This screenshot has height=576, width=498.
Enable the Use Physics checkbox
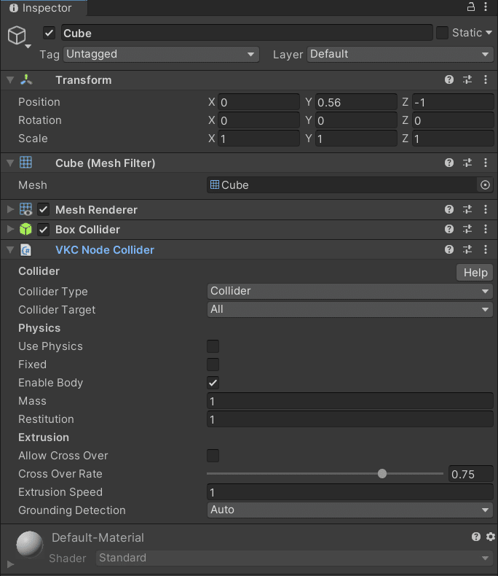(213, 346)
